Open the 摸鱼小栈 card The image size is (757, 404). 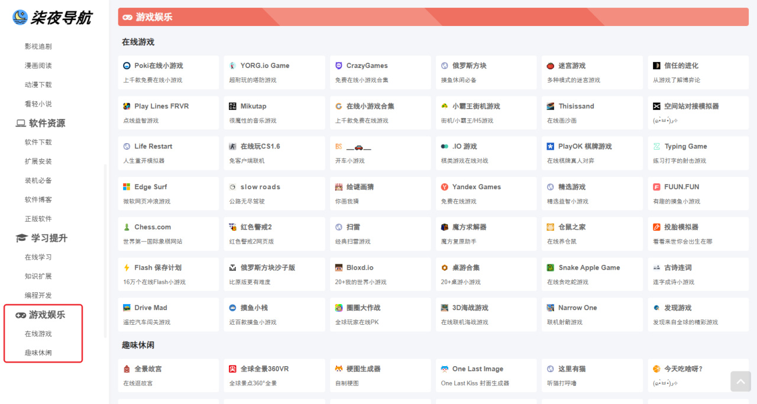[x=274, y=314]
